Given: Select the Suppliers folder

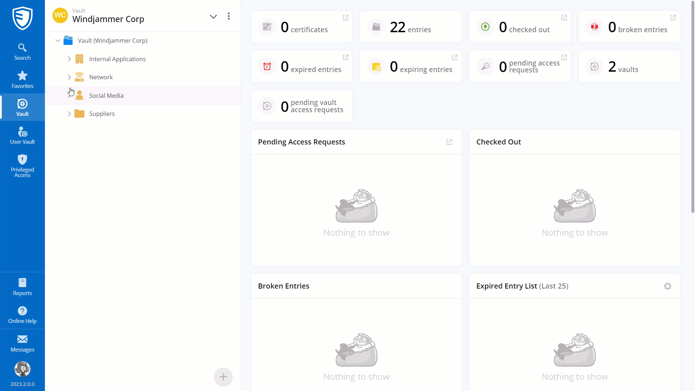Looking at the screenshot, I should [x=102, y=114].
